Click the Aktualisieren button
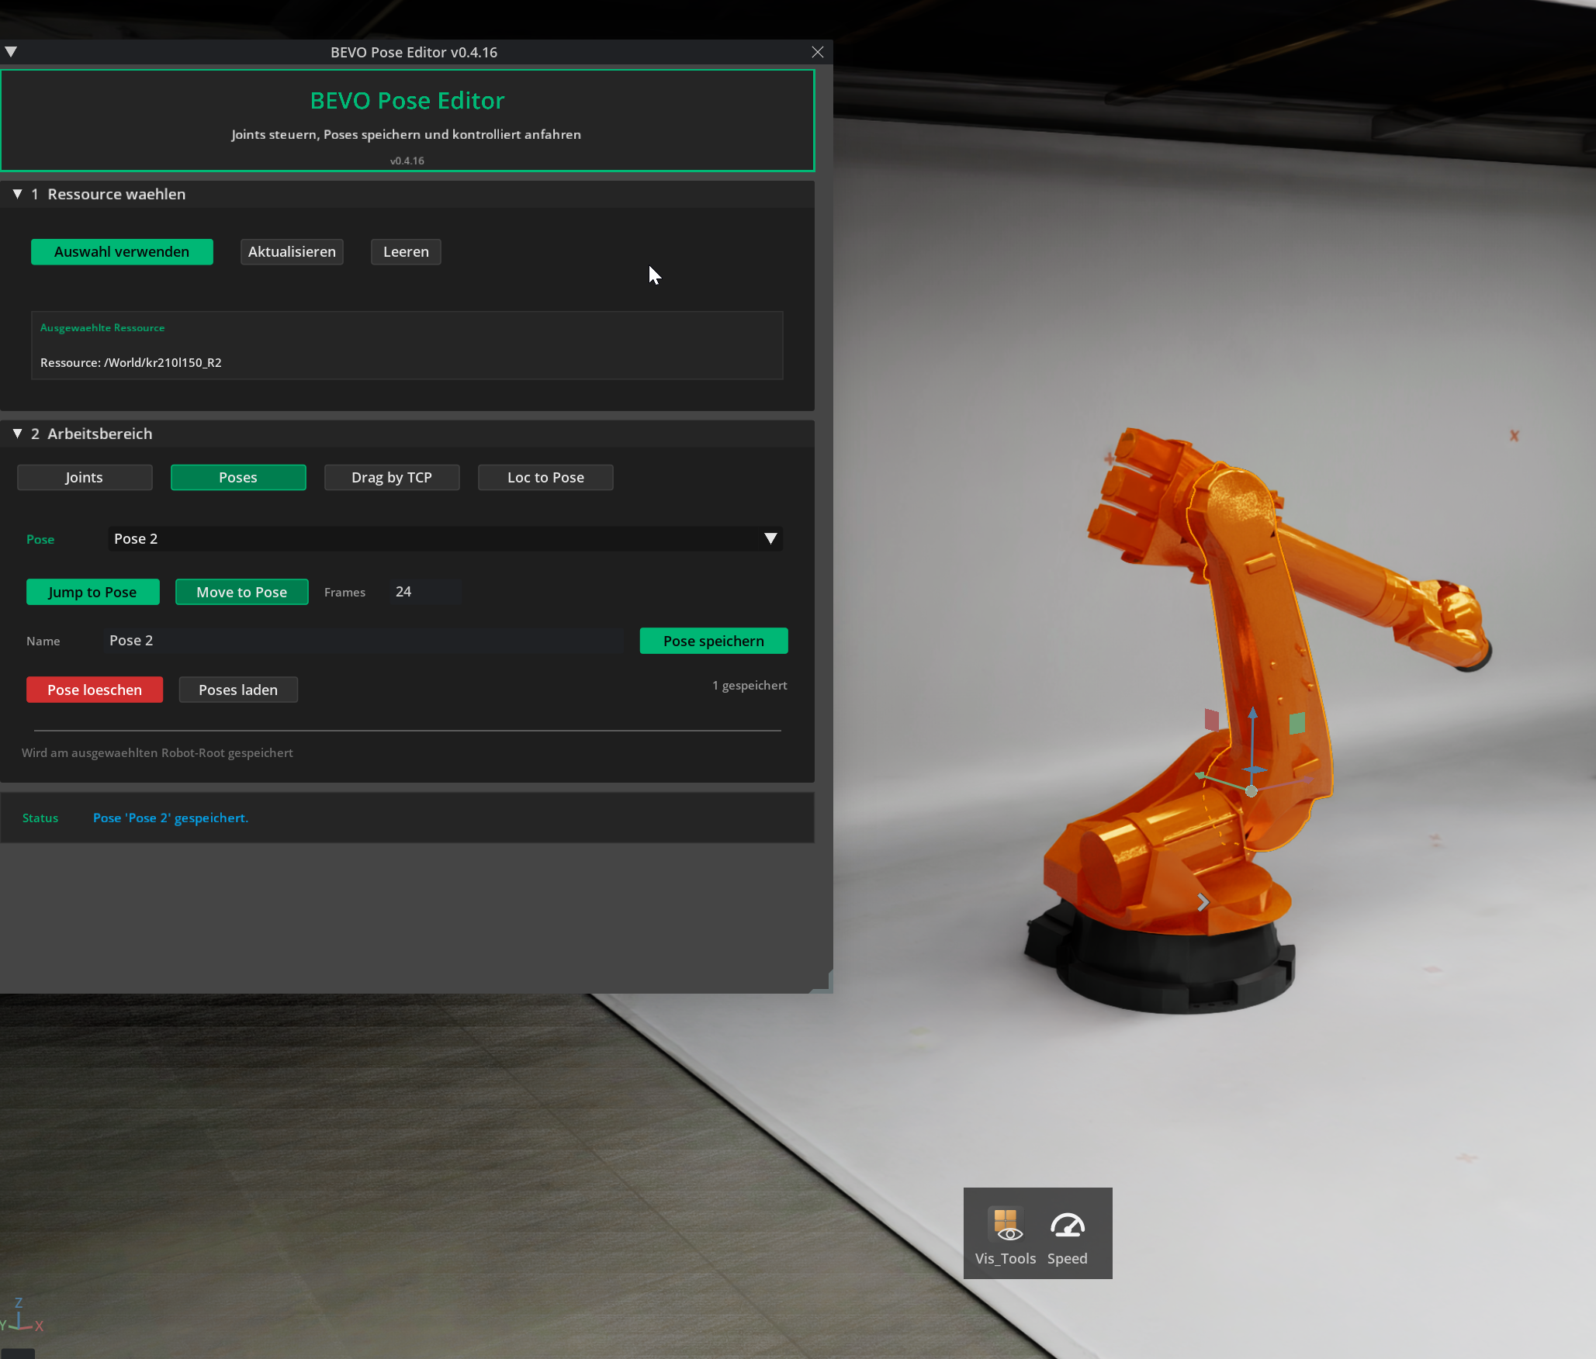Image resolution: width=1596 pixels, height=1359 pixels. click(x=292, y=251)
